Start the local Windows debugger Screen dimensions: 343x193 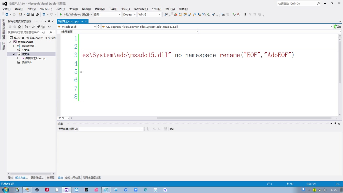point(74,14)
